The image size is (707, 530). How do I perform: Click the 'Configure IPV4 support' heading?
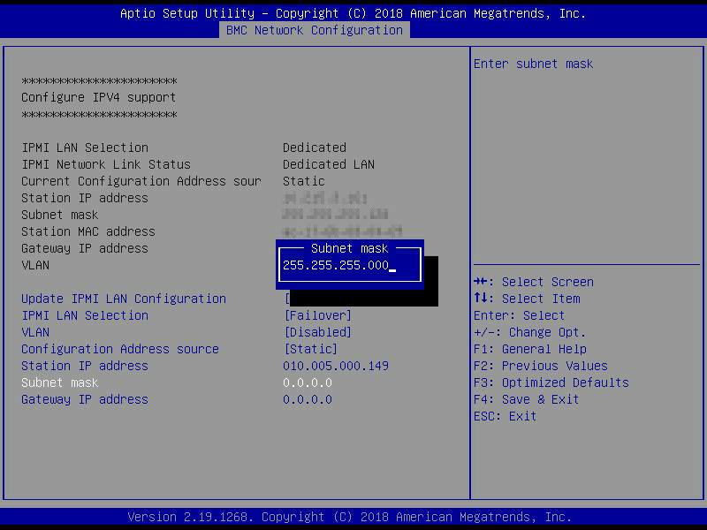point(98,97)
